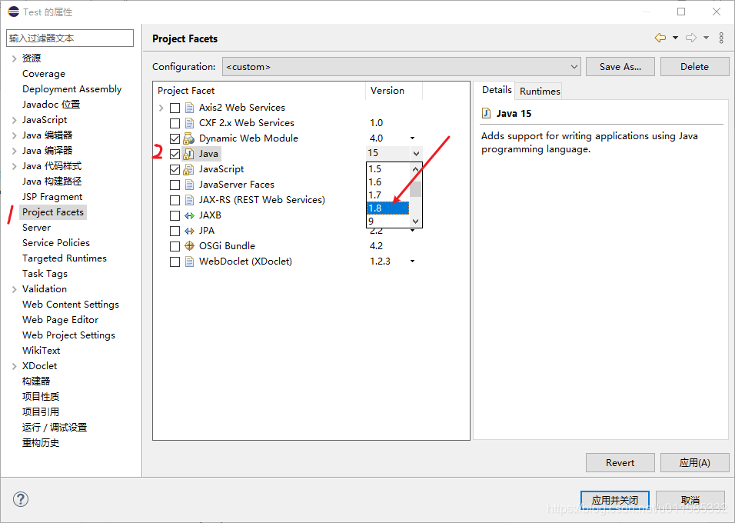The width and height of the screenshot is (735, 523).
Task: Click the 取消 cancel button
Action: 690,500
